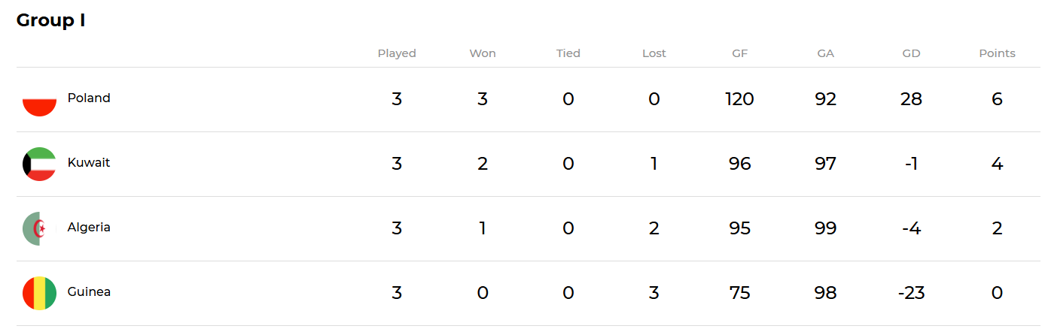
Task: Click Poland's goals for value 120
Action: 740,99
